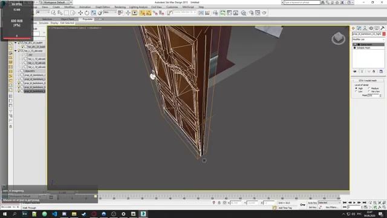This screenshot has height=218, width=387.
Task: Select the Scale tool in main toolbar
Action: coord(94,13)
